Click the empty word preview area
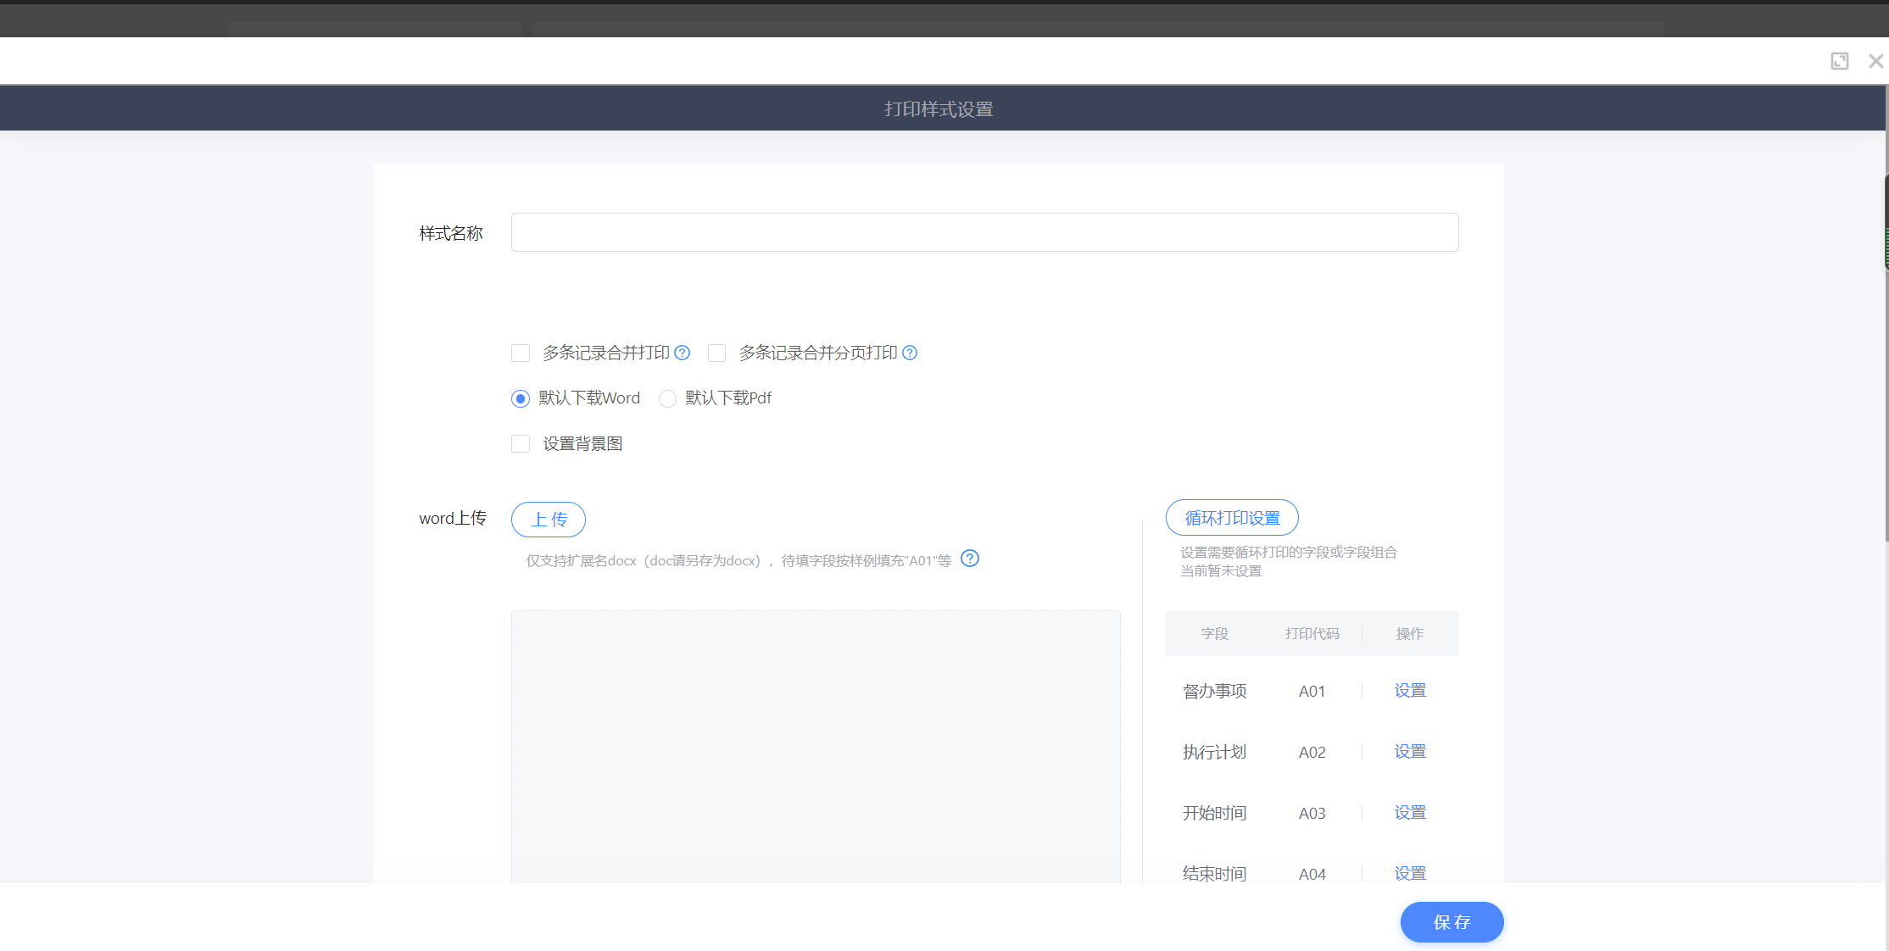Image resolution: width=1889 pixels, height=951 pixels. [x=815, y=746]
